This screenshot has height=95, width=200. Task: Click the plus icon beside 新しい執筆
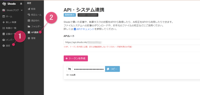tap(3, 22)
